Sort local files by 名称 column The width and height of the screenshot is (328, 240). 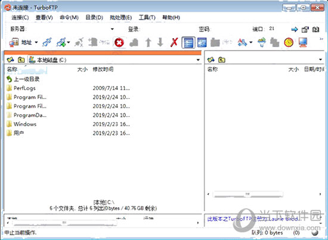[x=12, y=69]
